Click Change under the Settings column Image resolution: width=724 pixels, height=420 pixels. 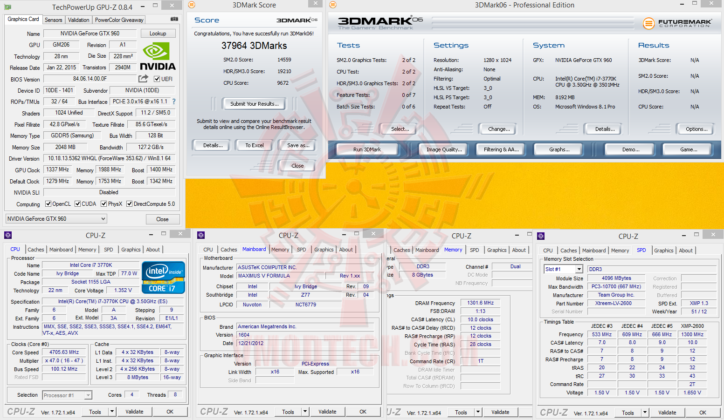pos(499,129)
